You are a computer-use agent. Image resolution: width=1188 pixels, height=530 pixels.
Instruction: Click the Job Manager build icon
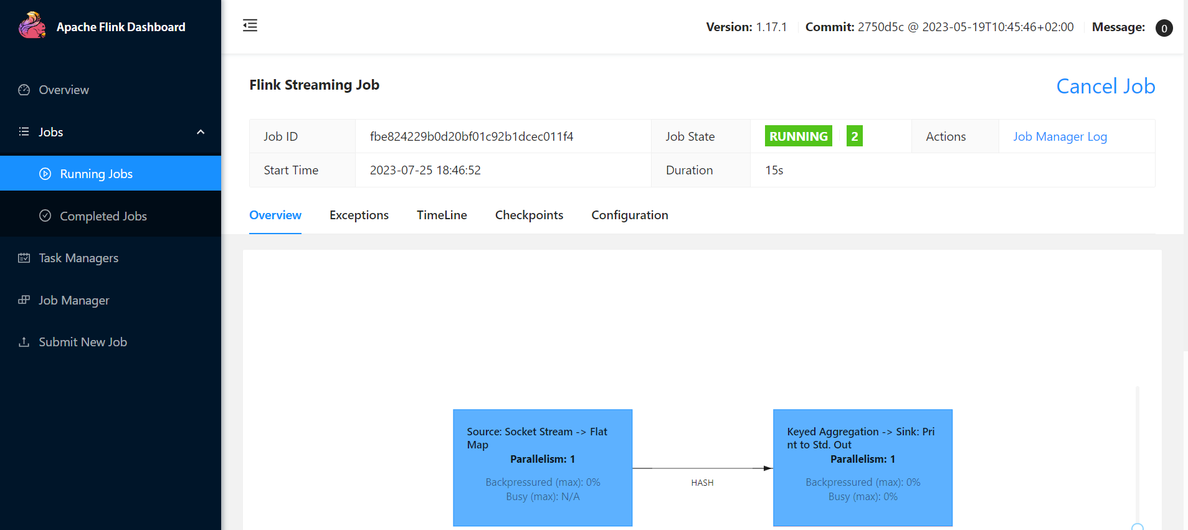[24, 300]
